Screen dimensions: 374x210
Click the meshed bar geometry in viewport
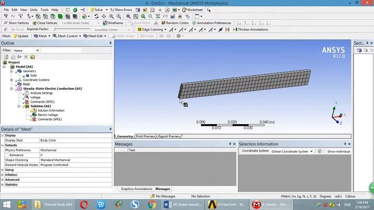(245, 84)
